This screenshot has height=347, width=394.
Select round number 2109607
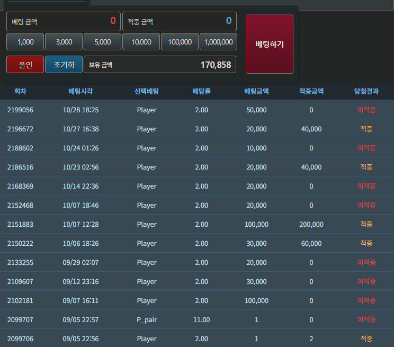(20, 282)
